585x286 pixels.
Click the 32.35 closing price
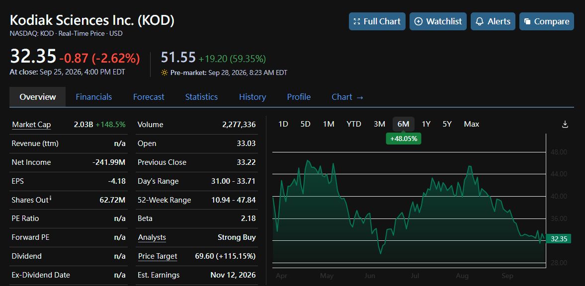[33, 56]
